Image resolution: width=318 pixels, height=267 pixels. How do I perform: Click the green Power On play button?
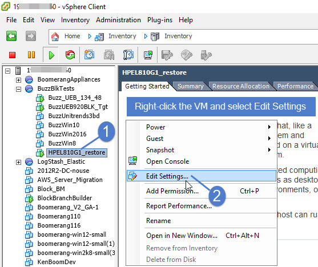pyautogui.click(x=51, y=55)
